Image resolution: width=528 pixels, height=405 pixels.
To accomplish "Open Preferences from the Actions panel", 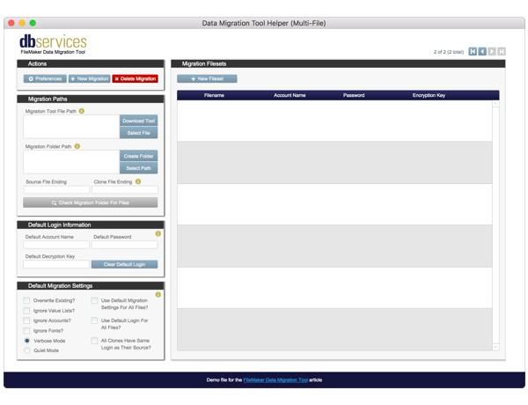I will (44, 78).
